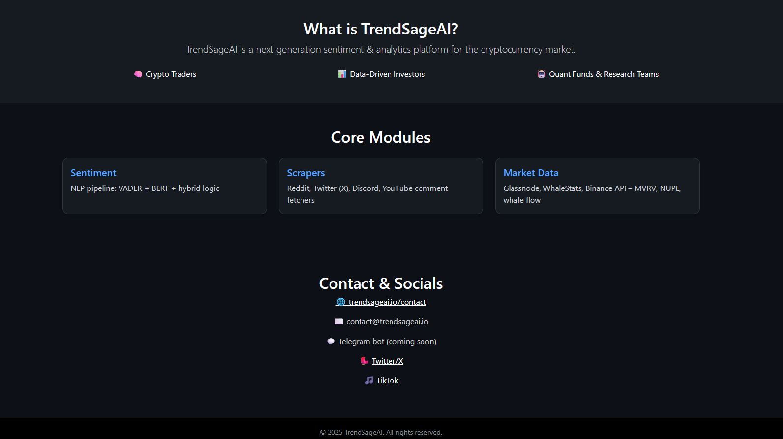Open the Twitter/X link

point(388,361)
